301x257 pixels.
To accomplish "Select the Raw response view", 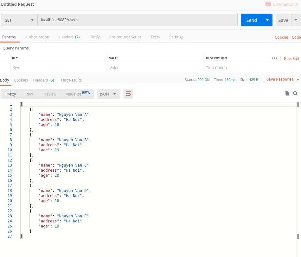I will 29,94.
